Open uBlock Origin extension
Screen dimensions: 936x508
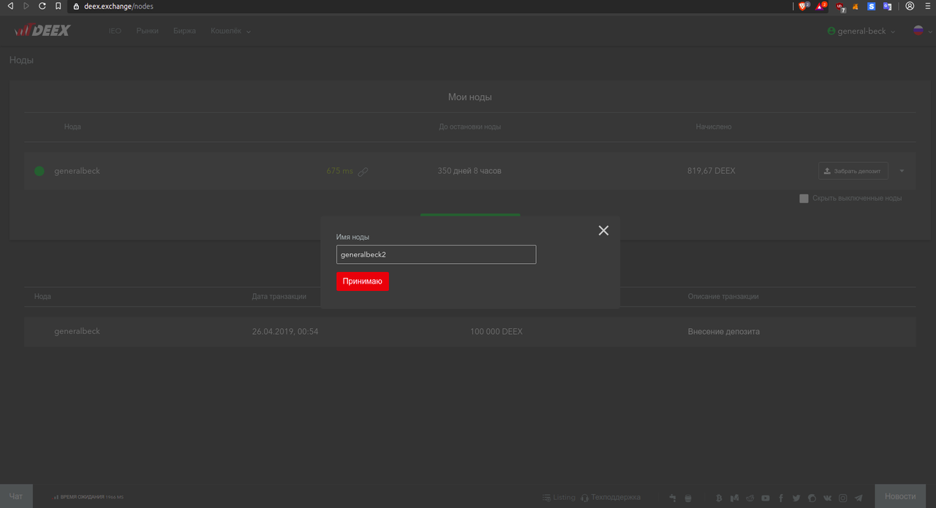coord(841,7)
